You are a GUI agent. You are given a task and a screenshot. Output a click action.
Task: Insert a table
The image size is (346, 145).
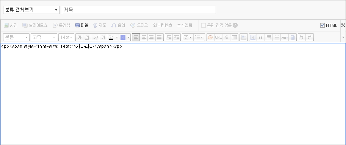click(234, 37)
